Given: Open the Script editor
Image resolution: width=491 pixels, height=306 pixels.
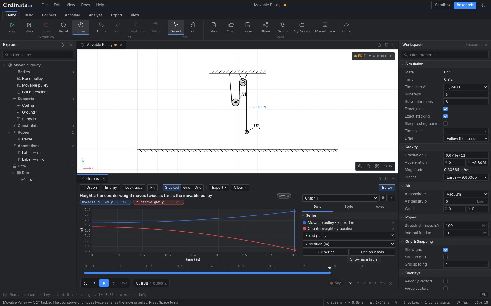Looking at the screenshot, I should pos(346,27).
